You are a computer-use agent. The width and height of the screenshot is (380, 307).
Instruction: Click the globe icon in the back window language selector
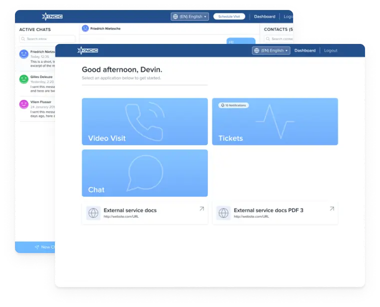[x=175, y=16]
